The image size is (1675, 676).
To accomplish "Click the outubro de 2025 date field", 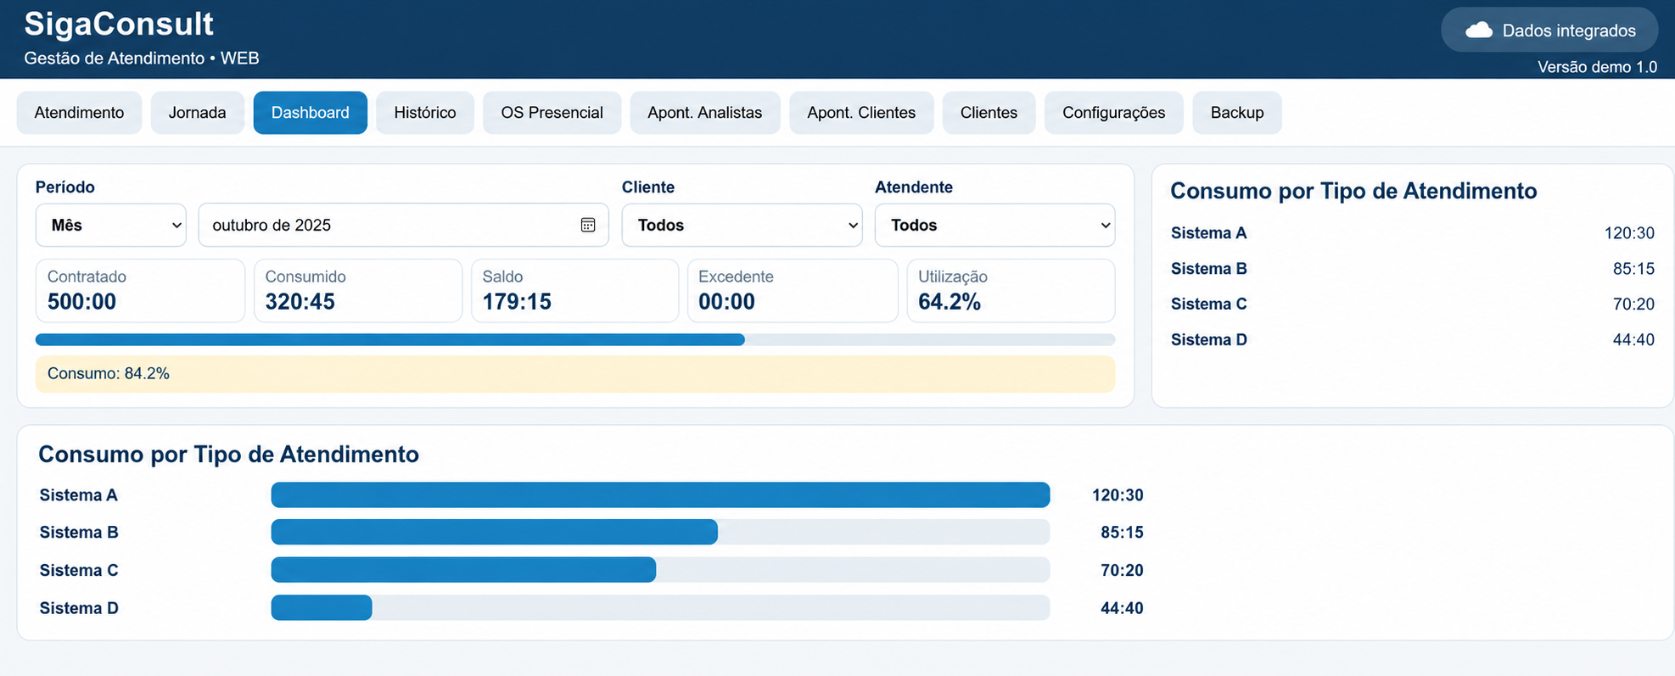I will 403,225.
